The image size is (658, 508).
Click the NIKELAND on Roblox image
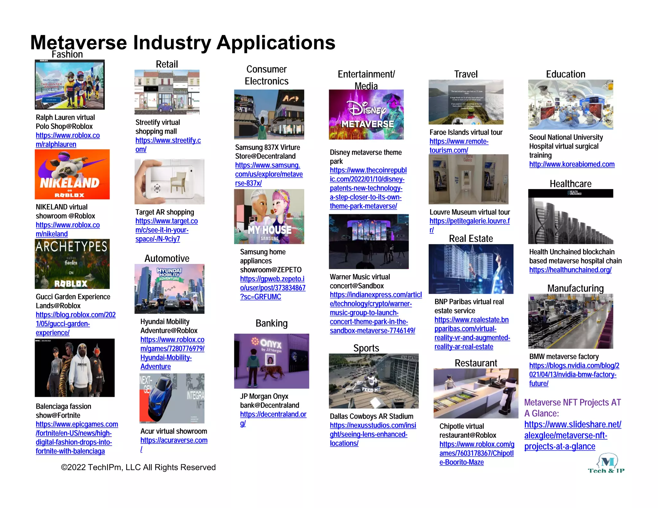(x=72, y=174)
